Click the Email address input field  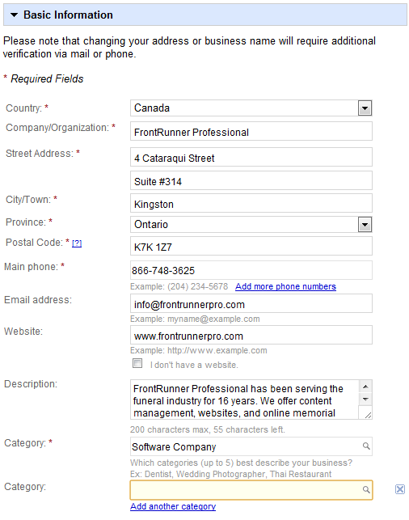click(251, 303)
